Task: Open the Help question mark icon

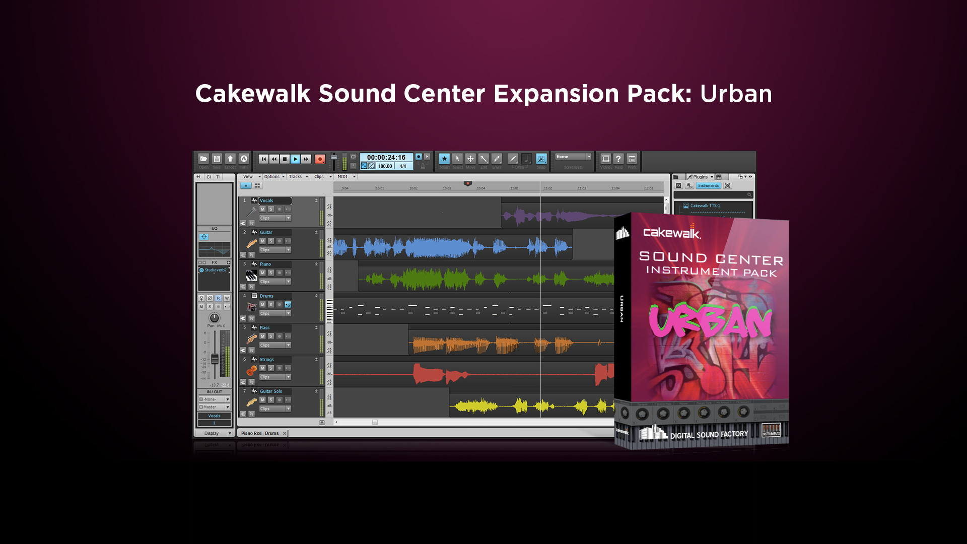Action: [x=618, y=159]
